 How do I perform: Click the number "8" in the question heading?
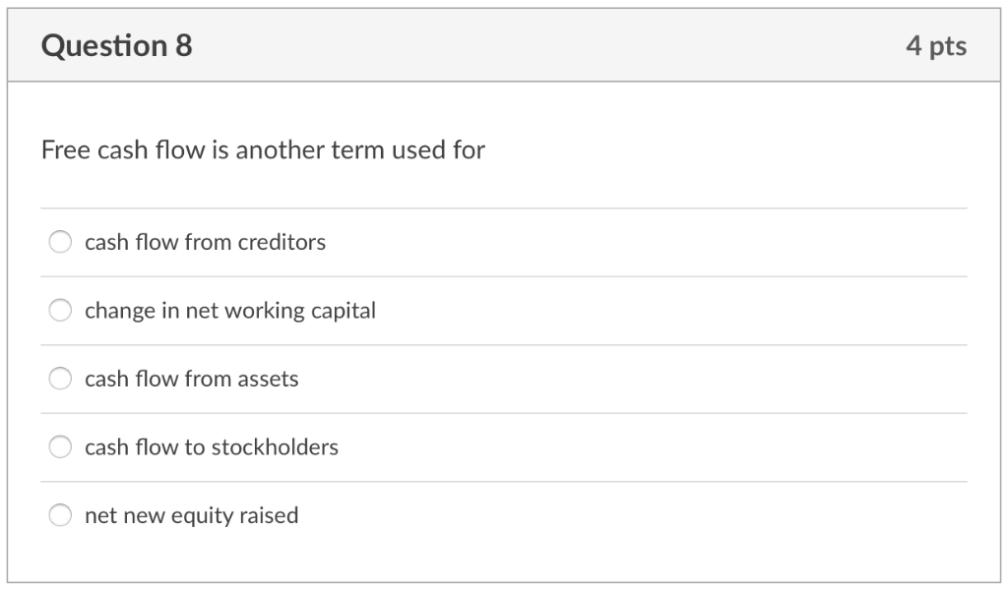184,46
